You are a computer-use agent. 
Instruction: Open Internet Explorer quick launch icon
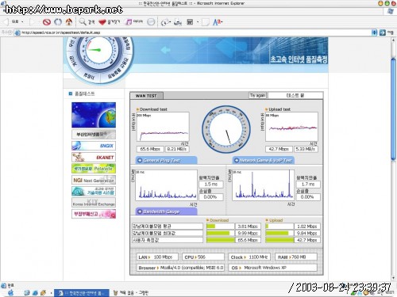click(35, 292)
